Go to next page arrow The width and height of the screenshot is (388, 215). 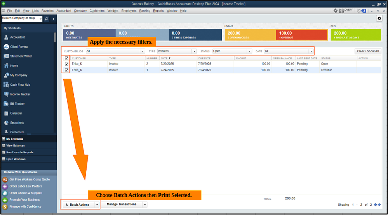pos(379,205)
